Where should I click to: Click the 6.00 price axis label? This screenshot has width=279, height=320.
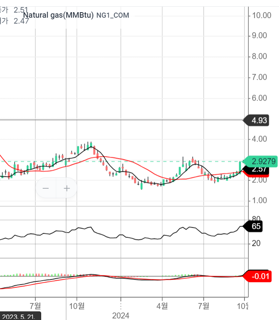[x=260, y=98]
